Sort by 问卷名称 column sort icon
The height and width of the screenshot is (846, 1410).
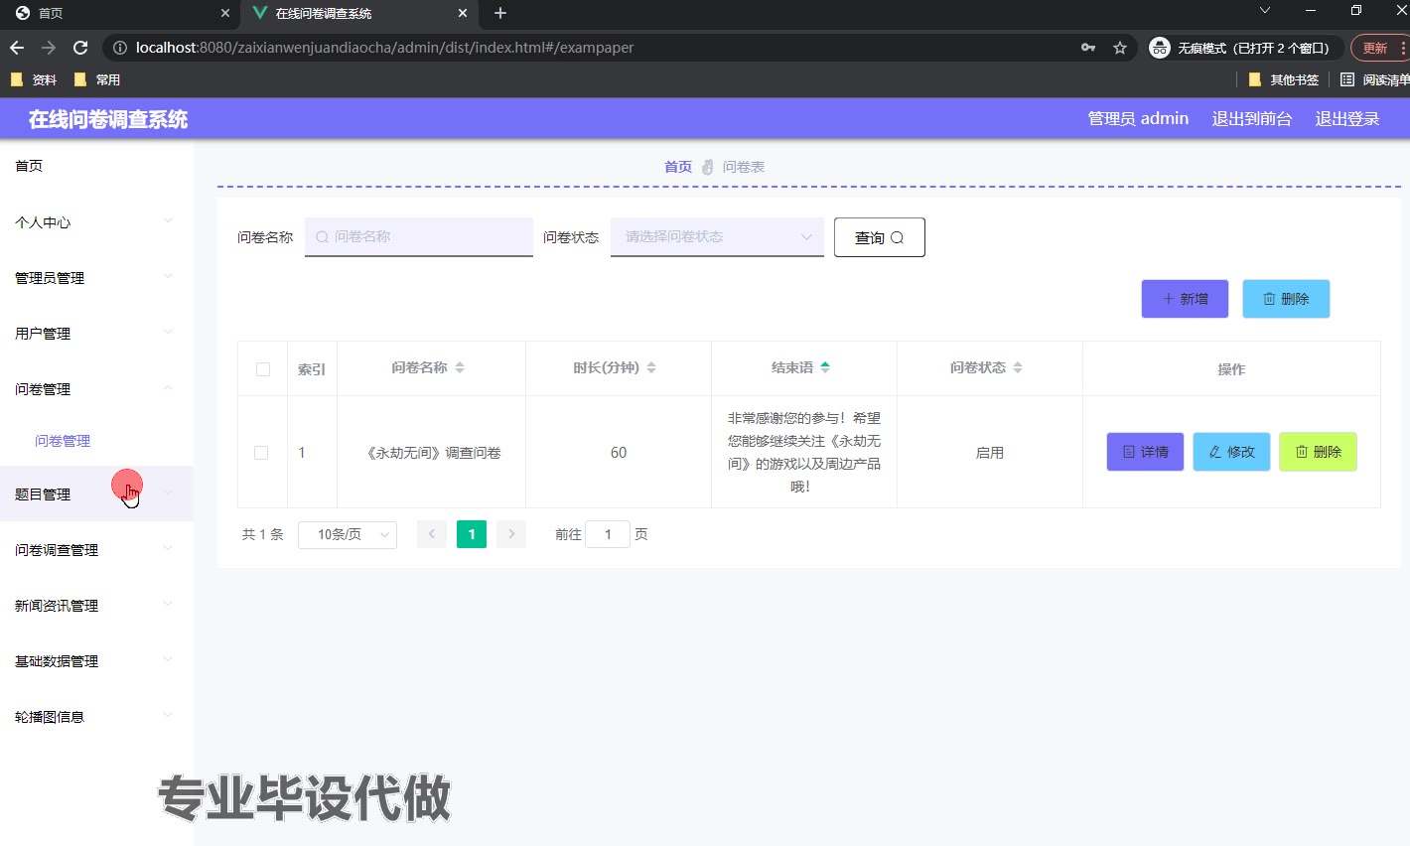460,367
